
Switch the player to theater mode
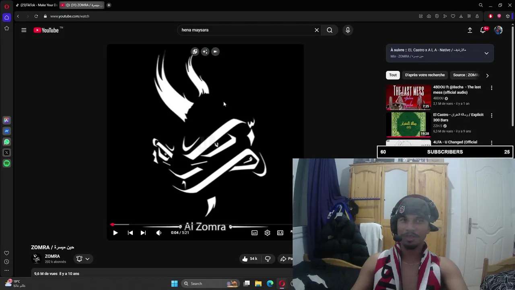(x=280, y=233)
